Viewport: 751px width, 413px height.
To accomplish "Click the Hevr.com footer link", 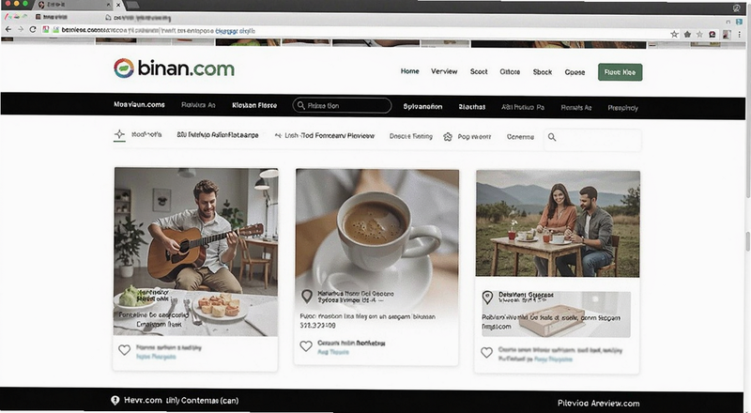I will (143, 400).
